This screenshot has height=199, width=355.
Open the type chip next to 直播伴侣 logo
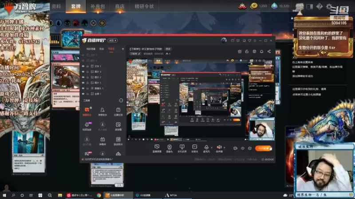pos(113,40)
